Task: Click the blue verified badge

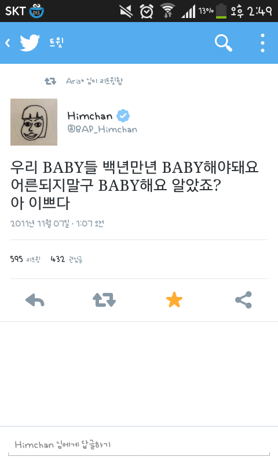Action: click(123, 115)
